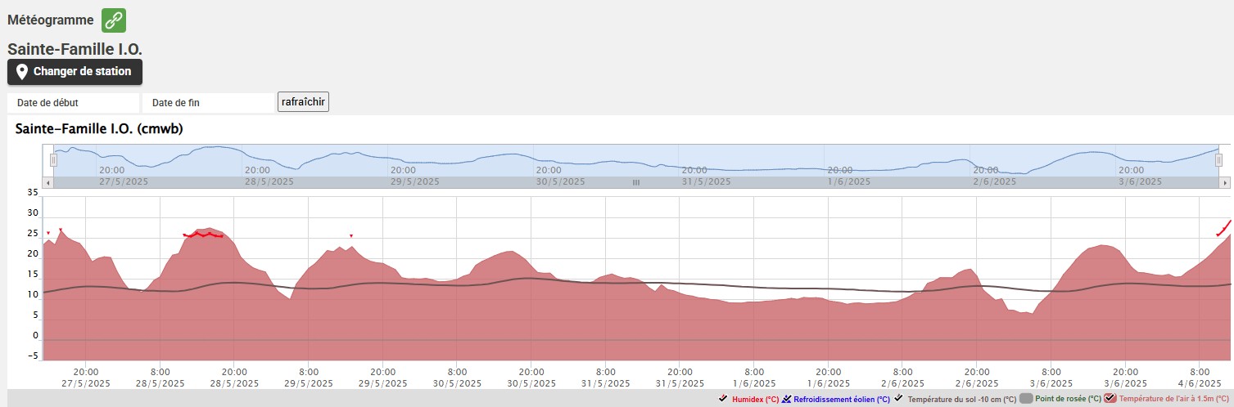Screen dimensions: 1234x407
Task: Click the navigator scroll right arrow
Action: 1226,183
